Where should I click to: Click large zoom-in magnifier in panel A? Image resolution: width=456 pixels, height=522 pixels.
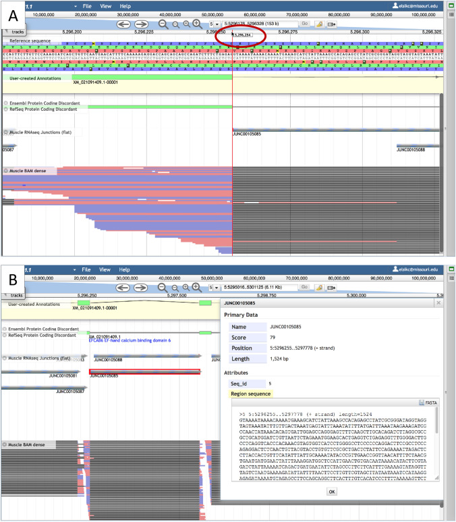[x=196, y=24]
